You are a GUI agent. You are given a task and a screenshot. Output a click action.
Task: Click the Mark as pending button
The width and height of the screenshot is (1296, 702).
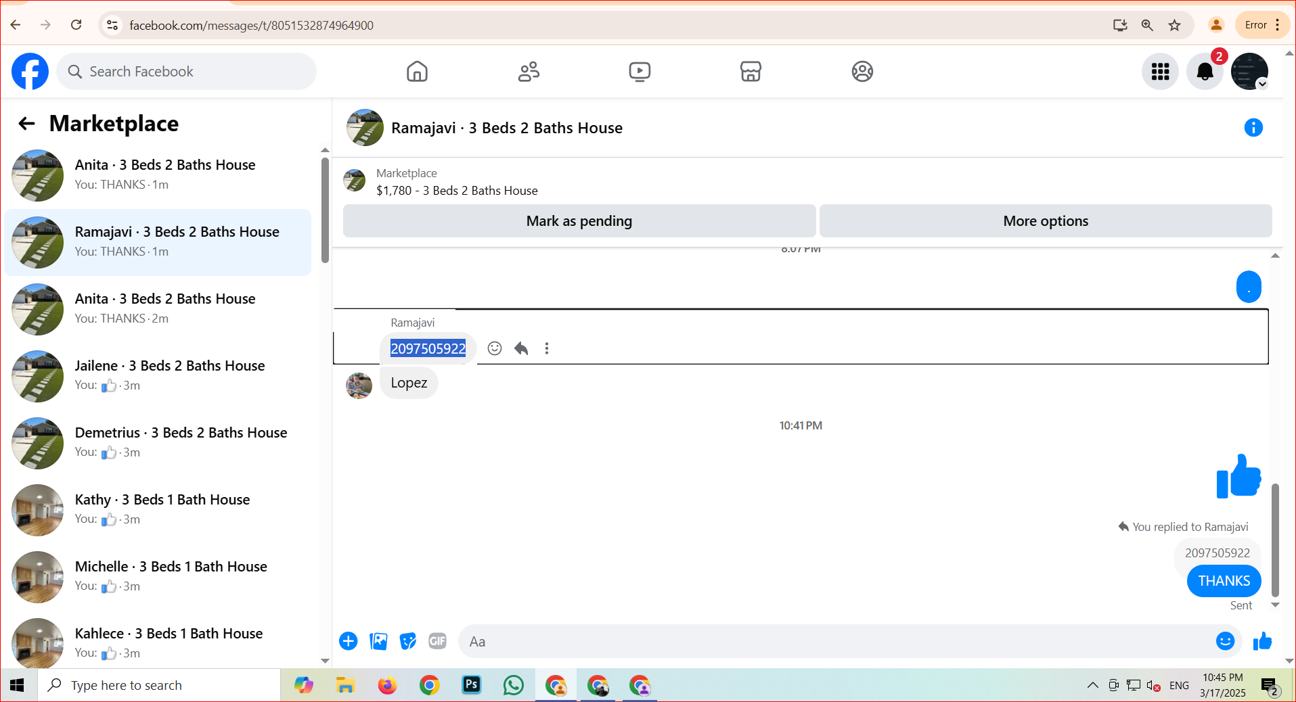click(x=579, y=221)
